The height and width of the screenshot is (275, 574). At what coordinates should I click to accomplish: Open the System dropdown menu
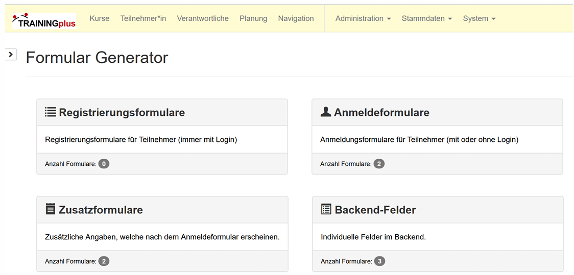[x=479, y=18]
